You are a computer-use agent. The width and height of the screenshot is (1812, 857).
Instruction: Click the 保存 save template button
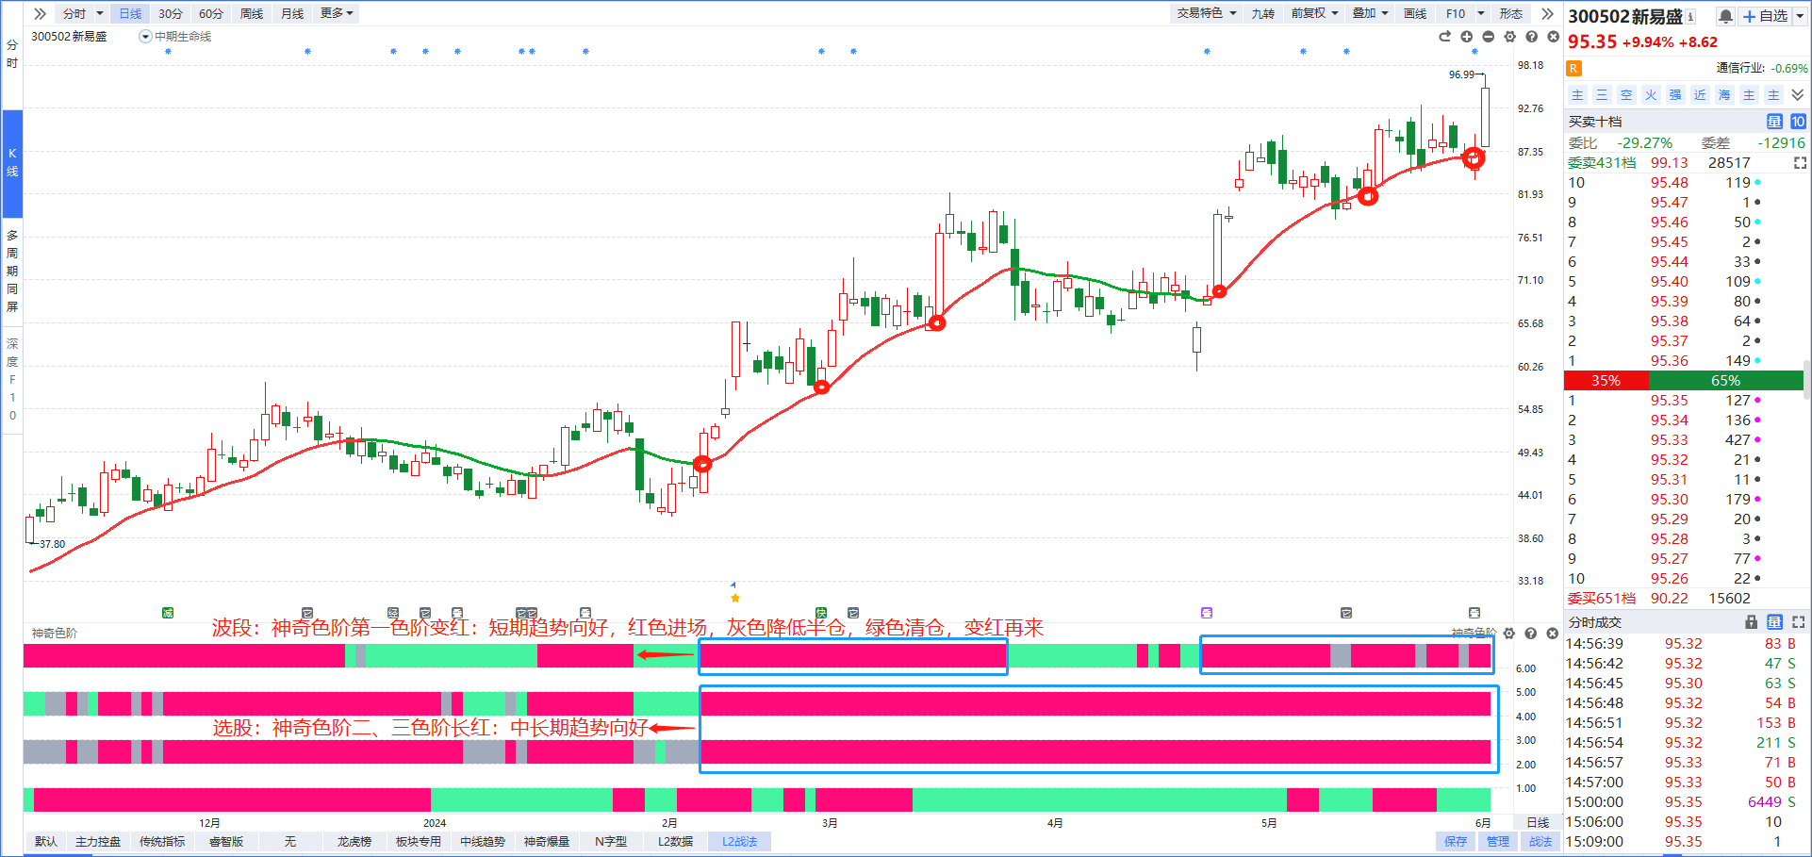click(x=1456, y=841)
